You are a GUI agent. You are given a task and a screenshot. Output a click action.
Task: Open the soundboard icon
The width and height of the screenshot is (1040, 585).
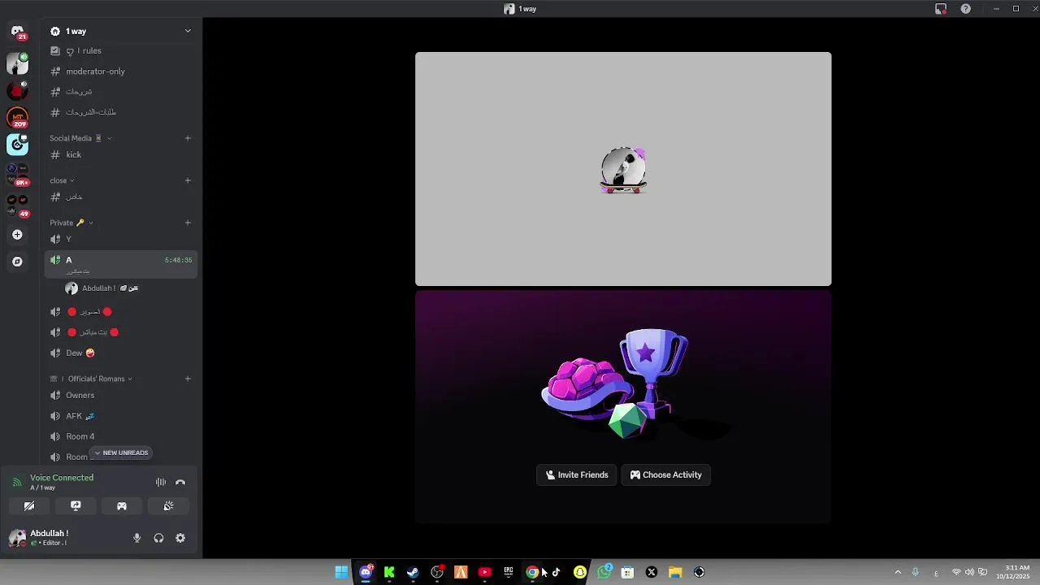168,506
